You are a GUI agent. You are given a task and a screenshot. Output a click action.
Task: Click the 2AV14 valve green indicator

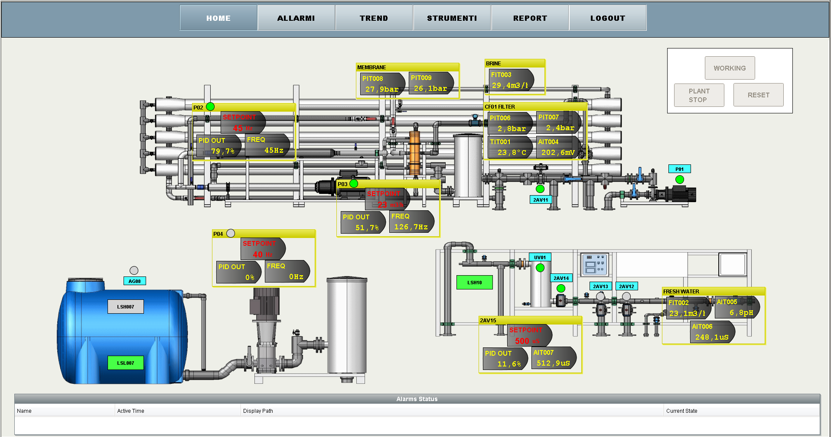(x=561, y=288)
